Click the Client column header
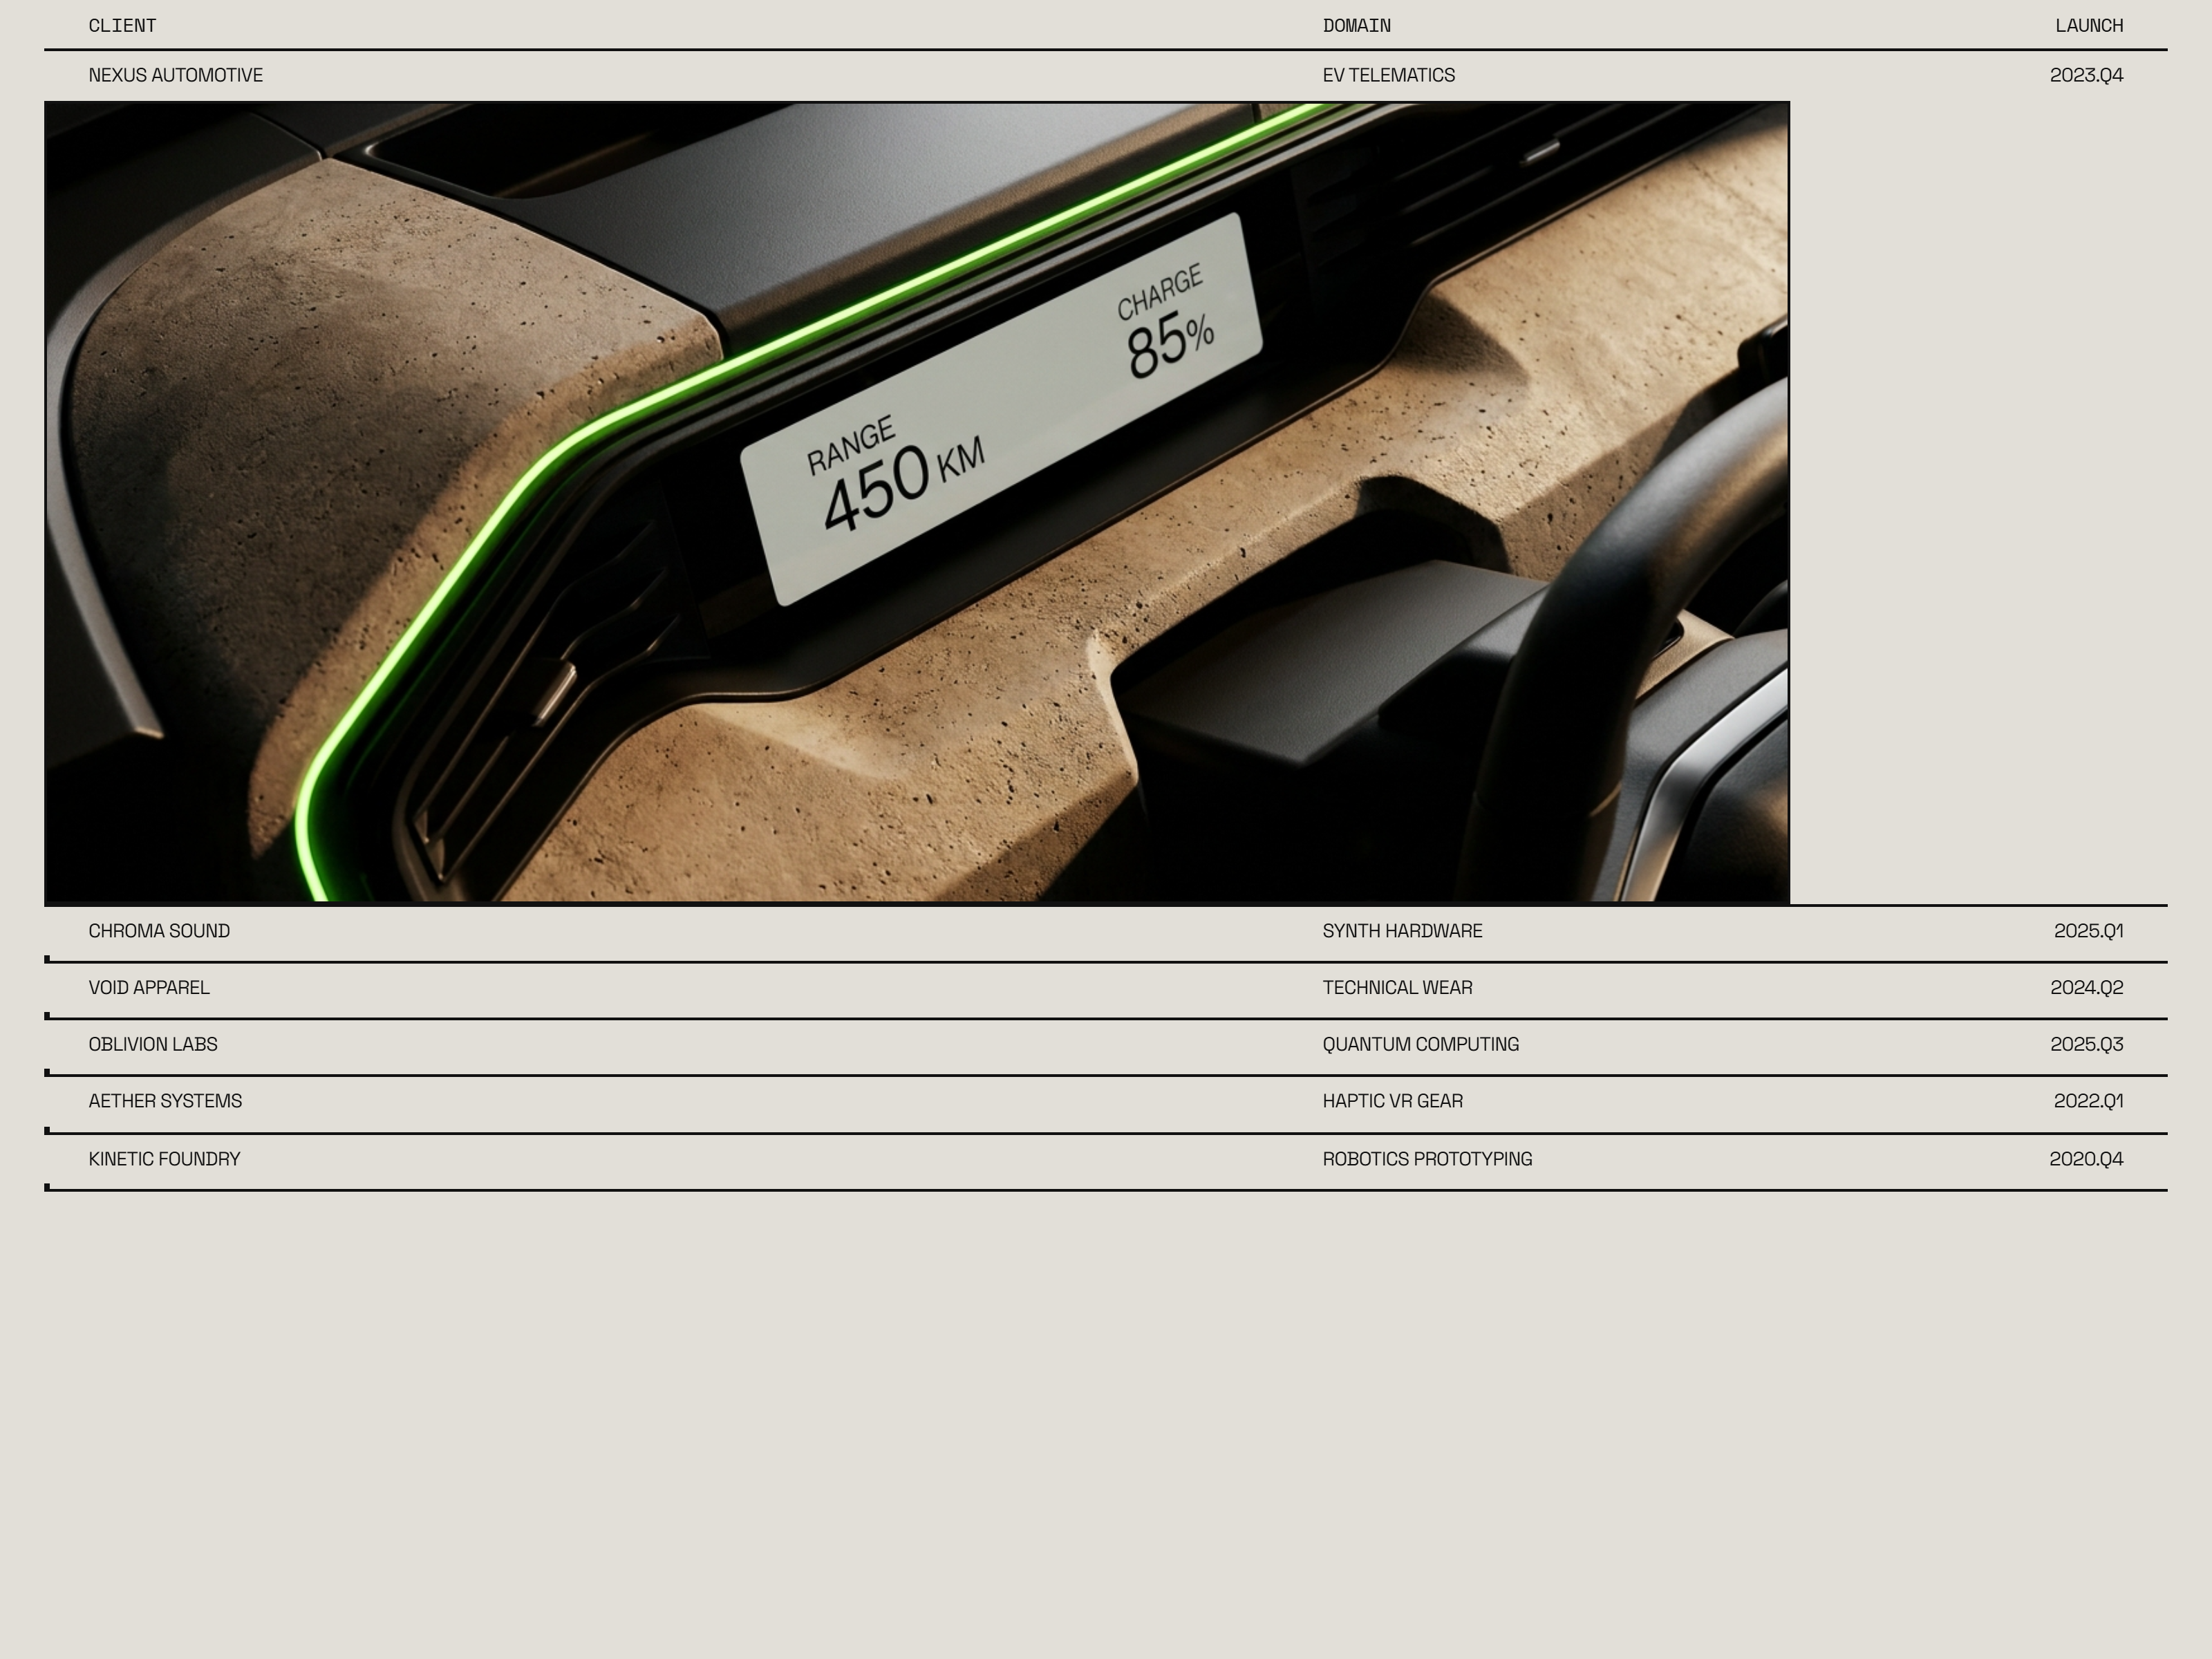This screenshot has height=1659, width=2212. click(x=122, y=26)
